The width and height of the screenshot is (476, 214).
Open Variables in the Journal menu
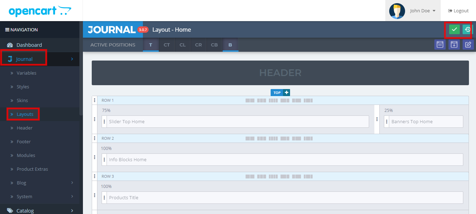[x=26, y=73]
